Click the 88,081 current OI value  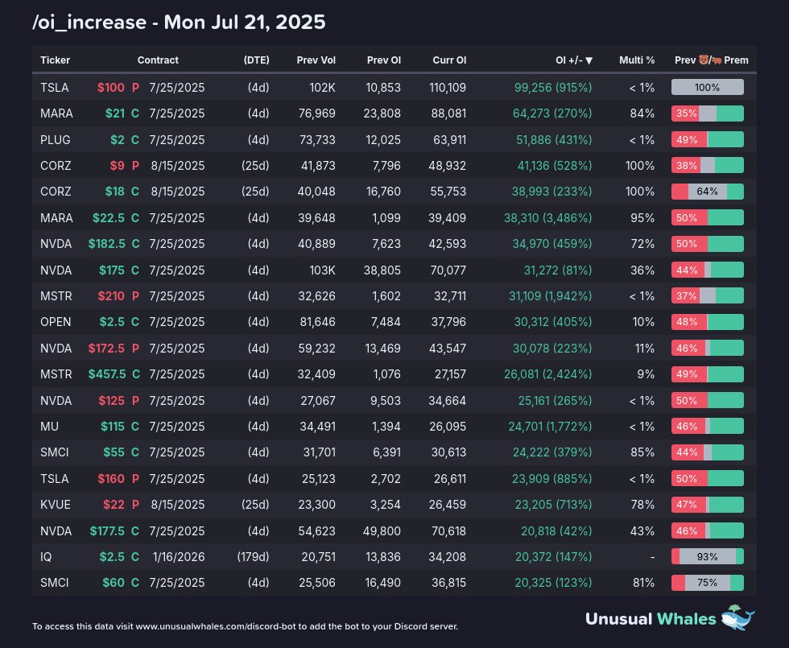(449, 114)
